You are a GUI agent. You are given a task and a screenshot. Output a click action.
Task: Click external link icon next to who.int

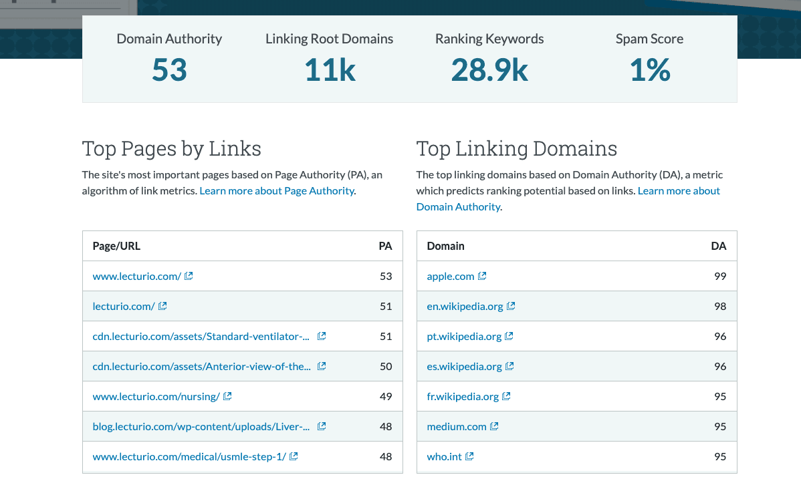coord(469,456)
